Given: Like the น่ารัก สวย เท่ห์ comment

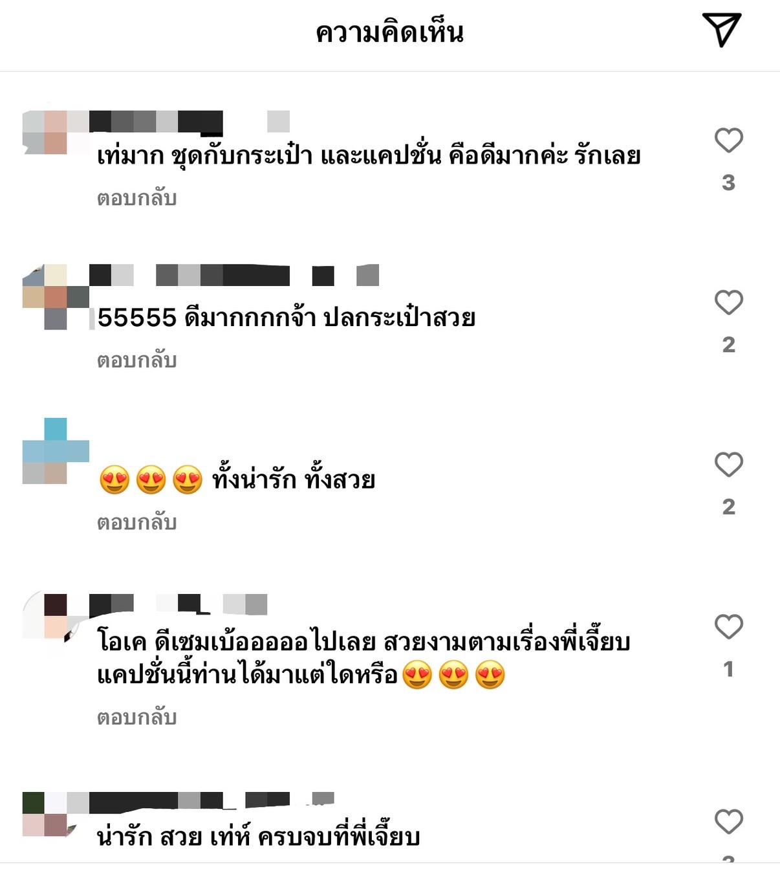Looking at the screenshot, I should point(728,821).
